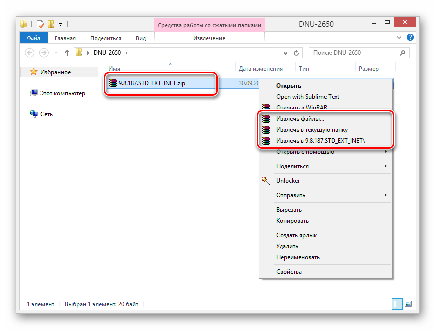Viewport: 436px width, 330px height.
Task: Select 'Свойства' in the context menu
Action: click(x=289, y=272)
